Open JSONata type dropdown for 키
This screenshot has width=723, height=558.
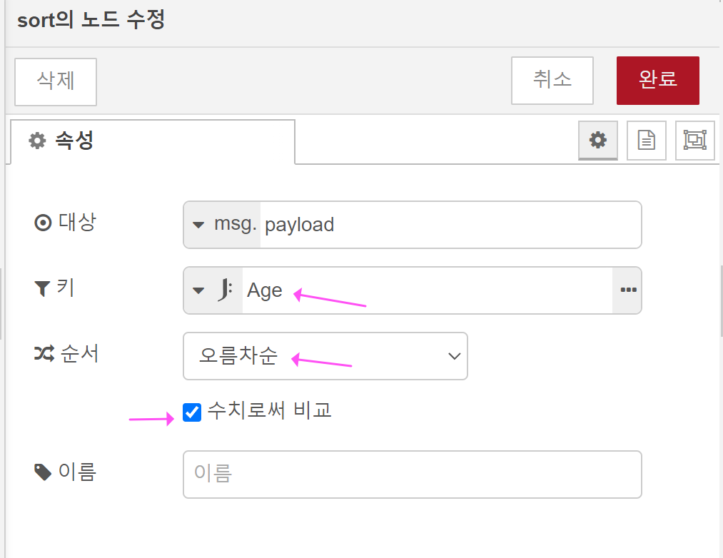coord(213,290)
